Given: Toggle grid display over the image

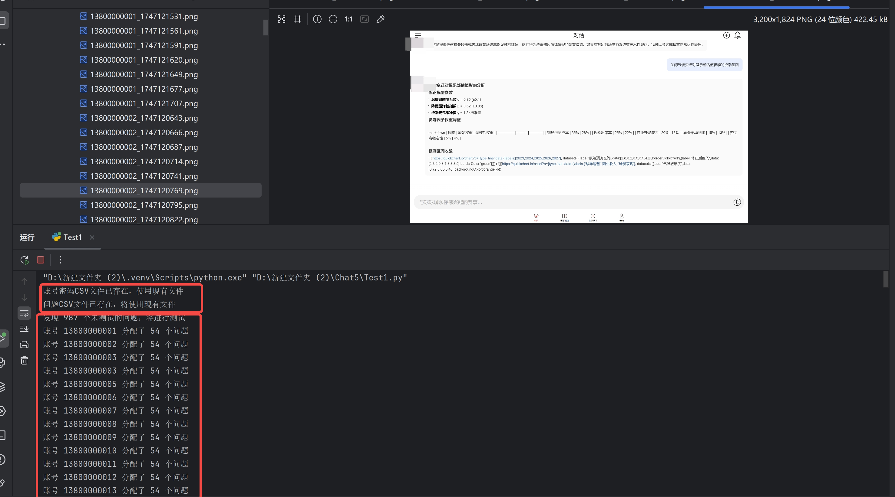Looking at the screenshot, I should coord(297,19).
